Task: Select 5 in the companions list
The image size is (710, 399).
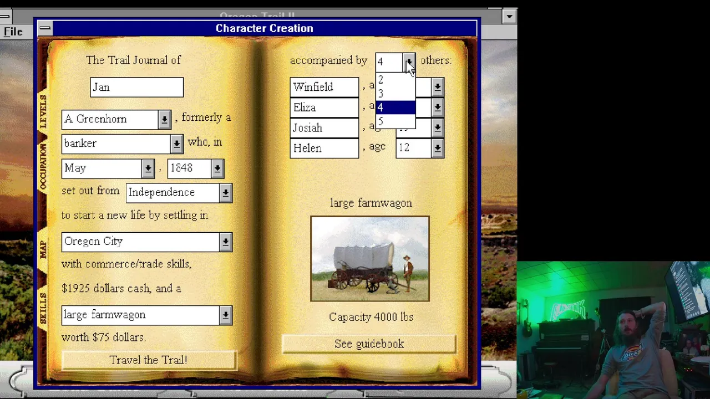Action: click(395, 121)
